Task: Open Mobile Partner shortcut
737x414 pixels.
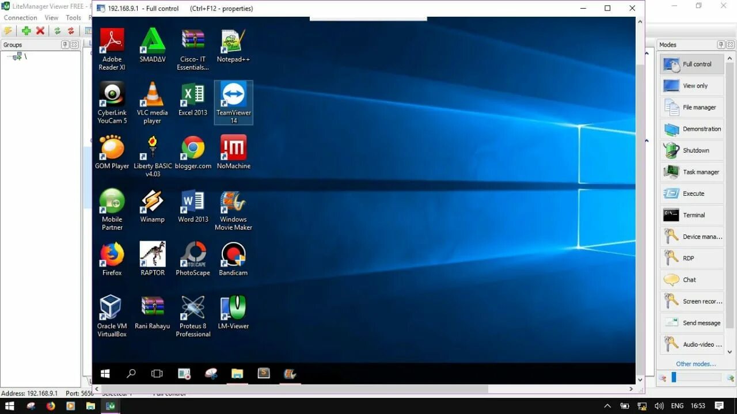Action: 112,210
